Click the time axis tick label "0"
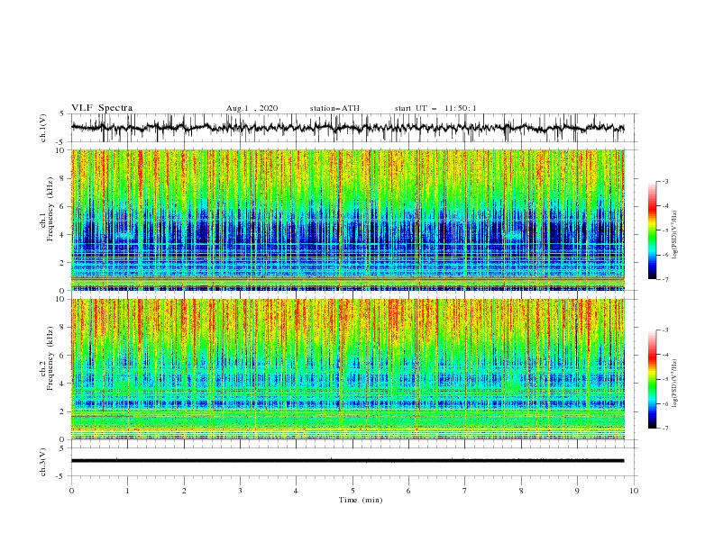This screenshot has height=551, width=714. [71, 491]
